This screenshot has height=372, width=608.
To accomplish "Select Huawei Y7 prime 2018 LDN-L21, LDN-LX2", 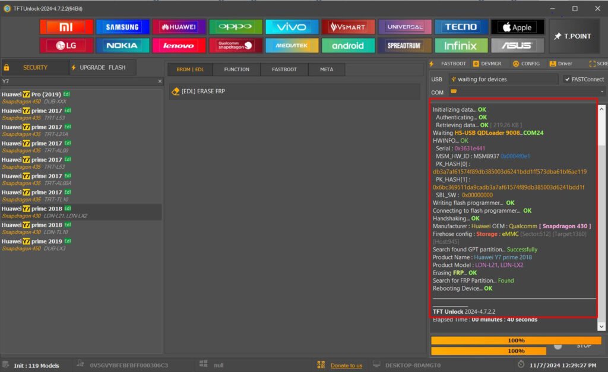I will [x=81, y=212].
